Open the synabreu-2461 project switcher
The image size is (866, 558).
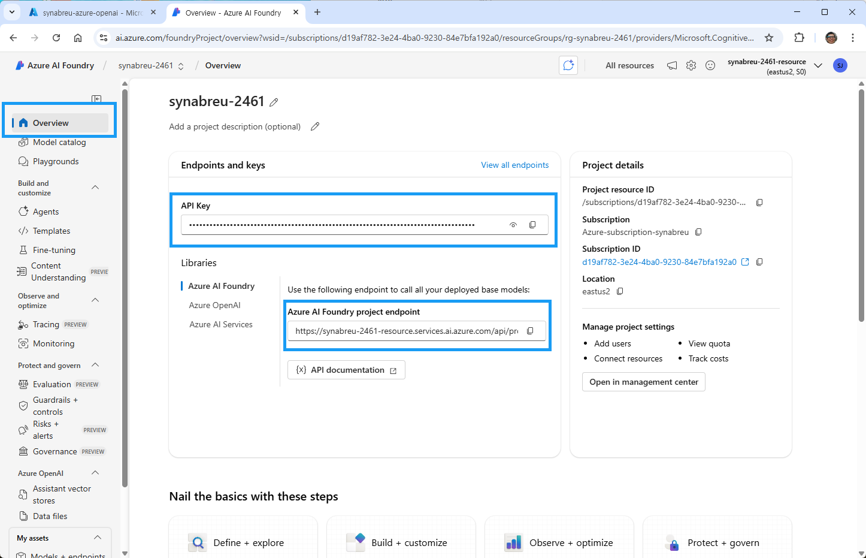[x=151, y=65]
